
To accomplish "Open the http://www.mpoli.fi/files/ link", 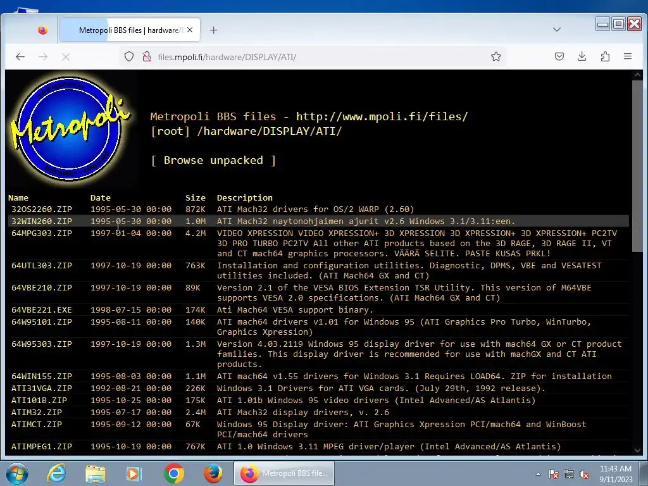I will coord(382,116).
